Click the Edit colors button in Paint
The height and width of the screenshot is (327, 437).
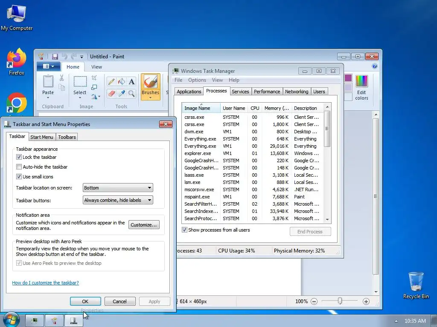point(361,88)
